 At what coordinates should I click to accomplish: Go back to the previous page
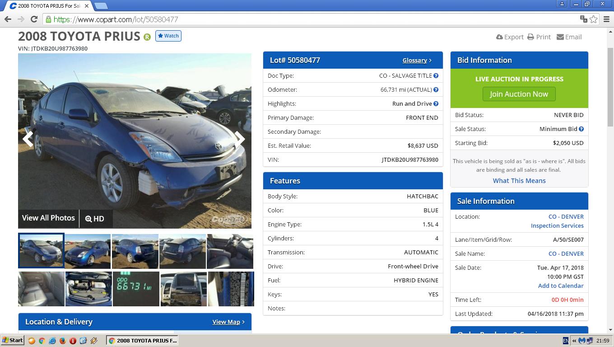coord(8,19)
